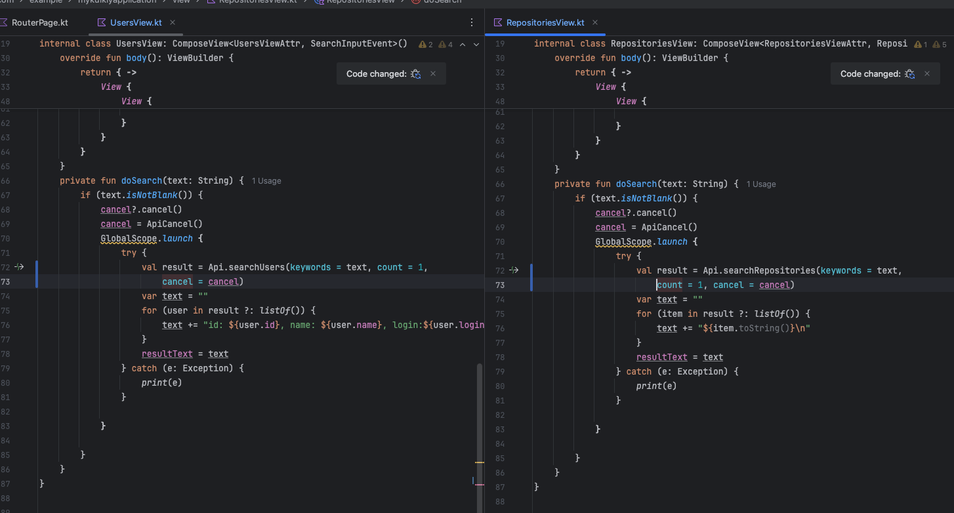Apply code changes icon in UsersView notification
This screenshot has height=513, width=954.
tap(416, 74)
